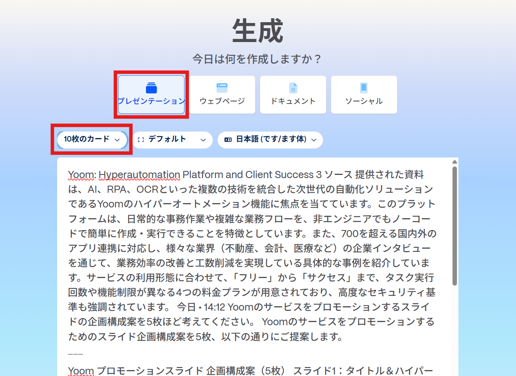Click the vertical scrollbar thumb of text box
The width and height of the screenshot is (516, 376).
click(455, 226)
